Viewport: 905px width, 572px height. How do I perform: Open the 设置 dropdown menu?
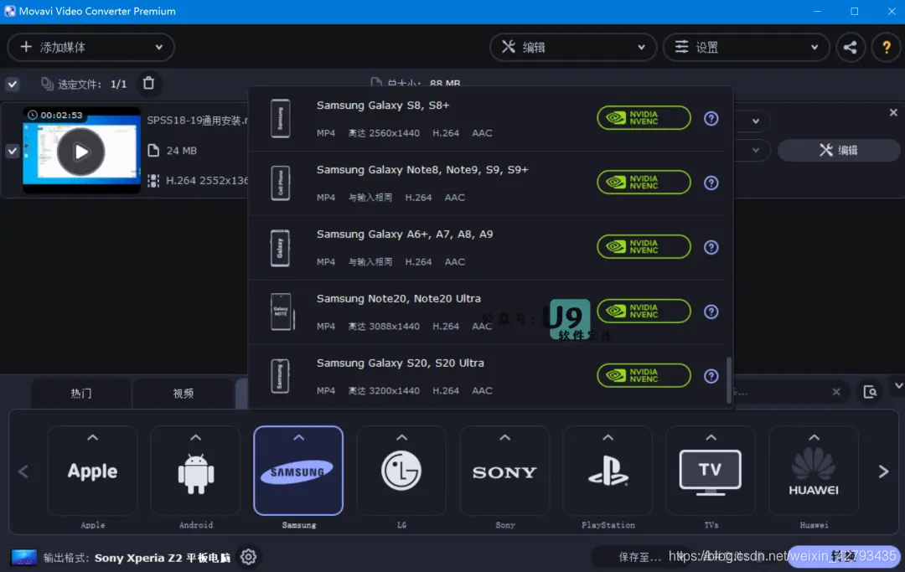click(x=747, y=47)
